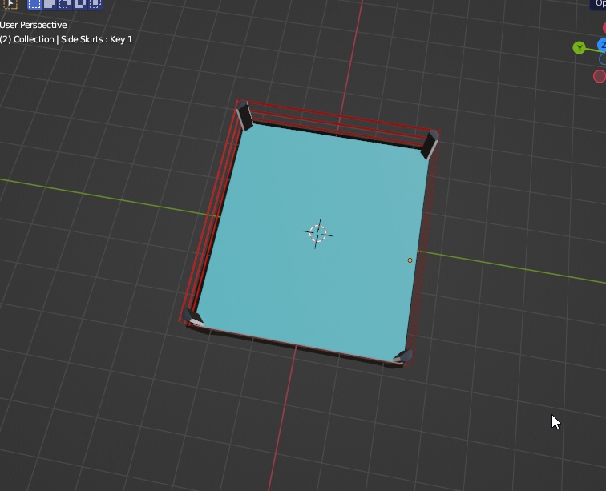
Task: Select the top-right black corner post
Action: (430, 144)
